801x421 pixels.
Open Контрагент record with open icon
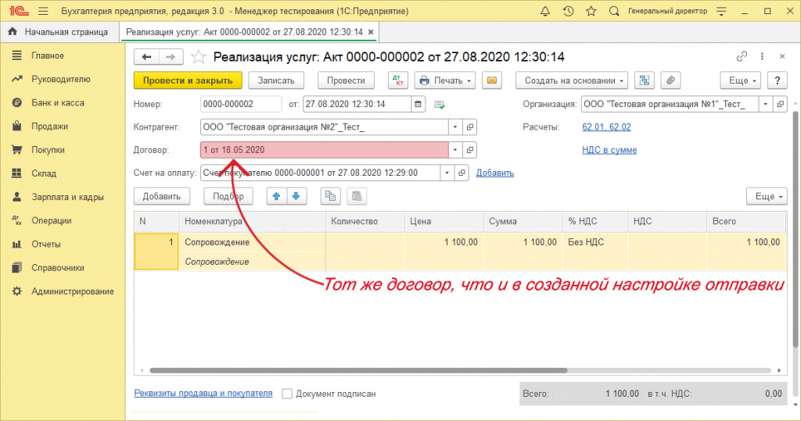pyautogui.click(x=469, y=127)
